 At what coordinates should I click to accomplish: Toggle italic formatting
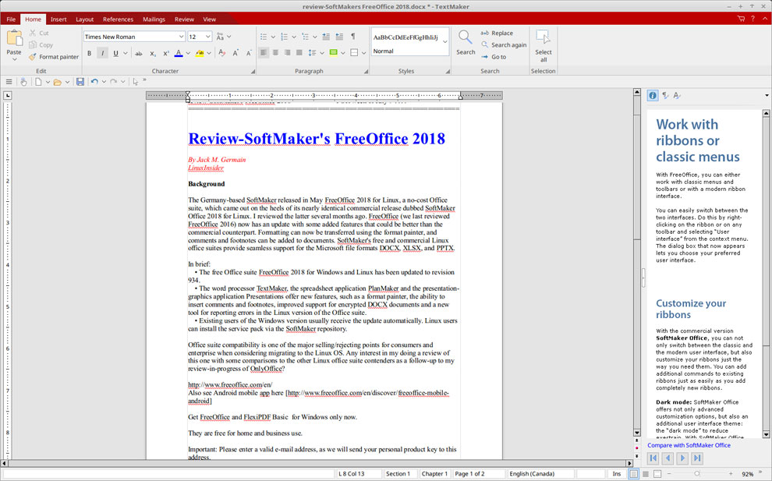tap(102, 53)
